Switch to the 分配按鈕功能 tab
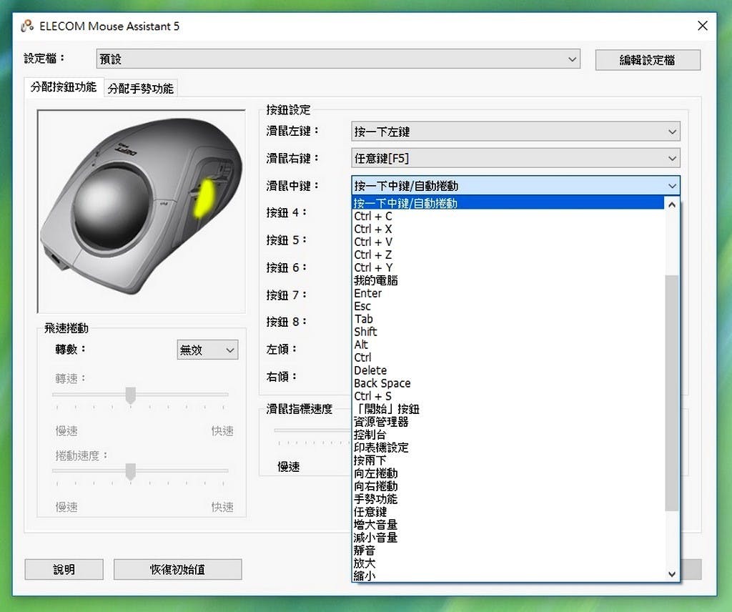Screen dimensions: 732x612 63,87
